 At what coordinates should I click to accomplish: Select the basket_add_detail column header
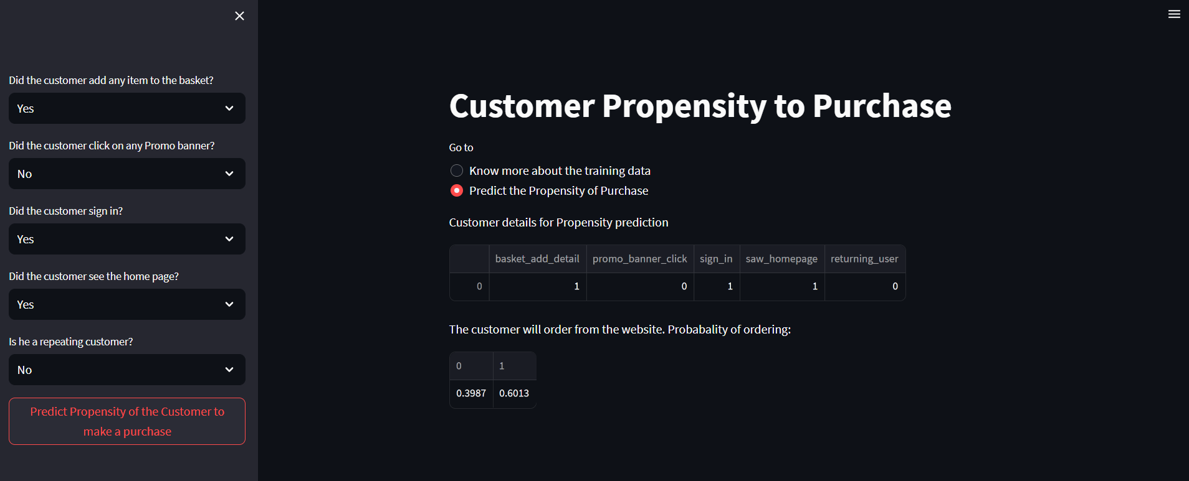(x=537, y=258)
